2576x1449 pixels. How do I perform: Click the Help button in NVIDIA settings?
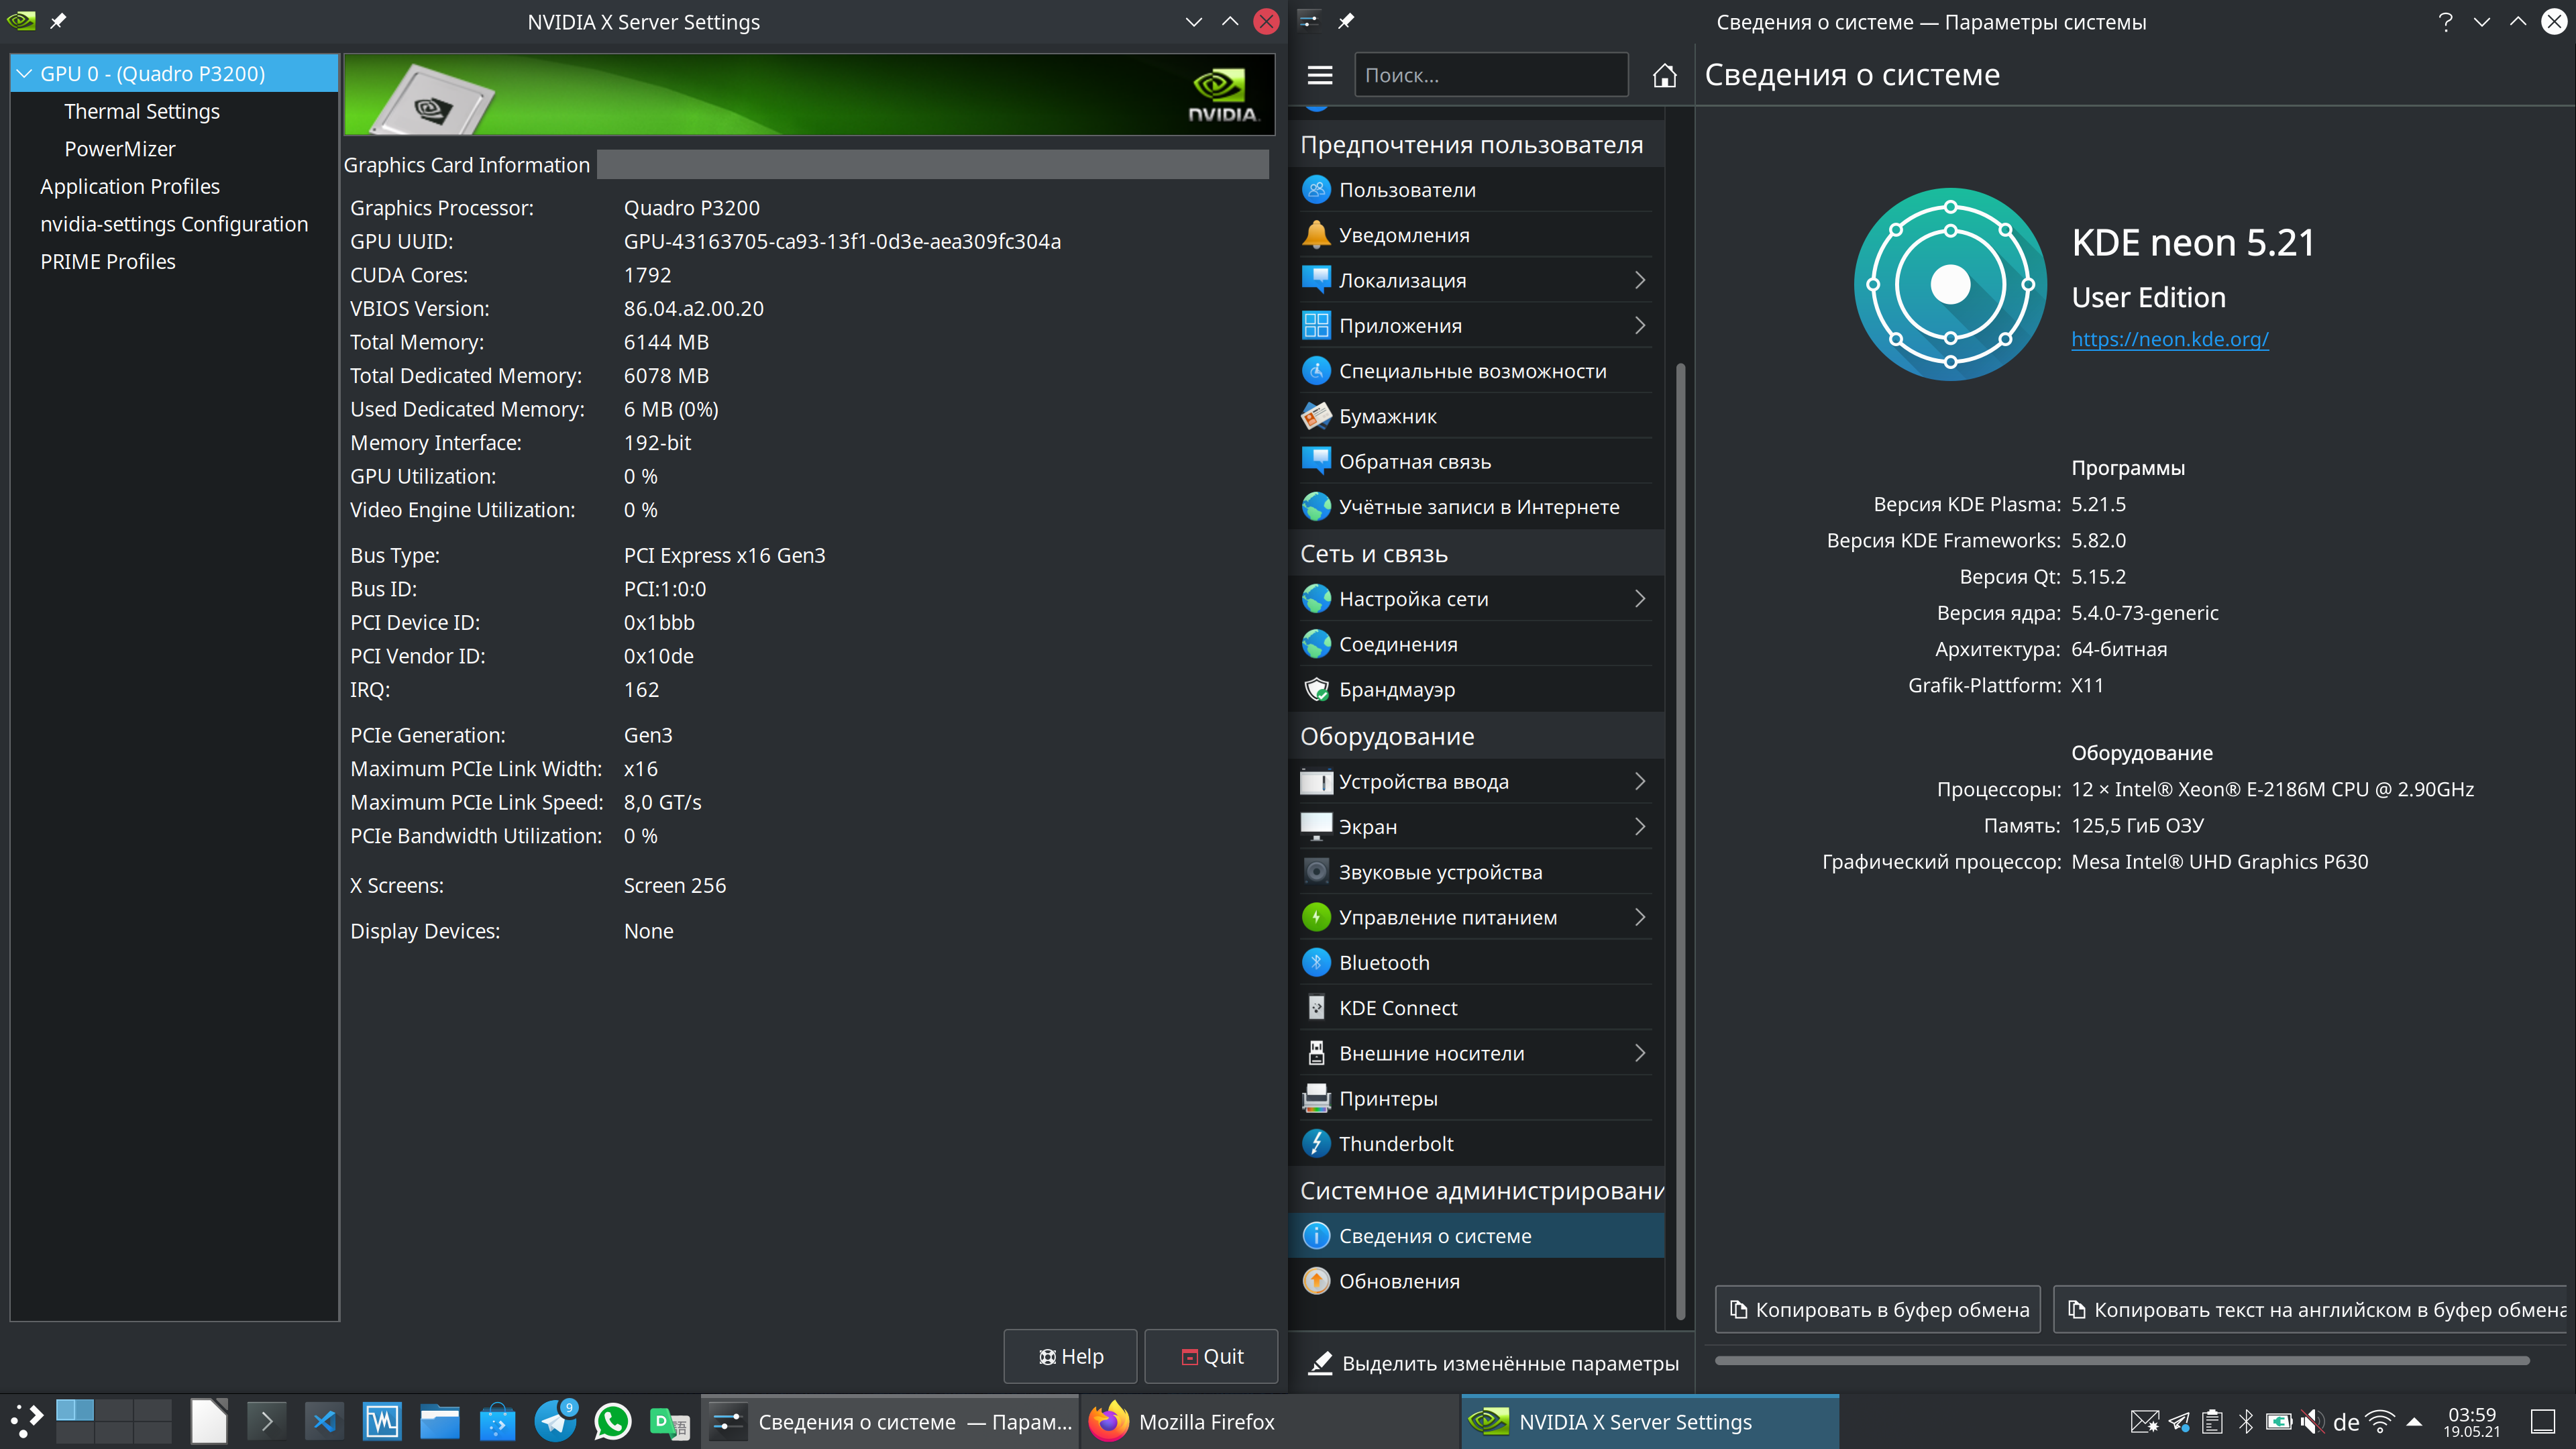[x=1070, y=1356]
